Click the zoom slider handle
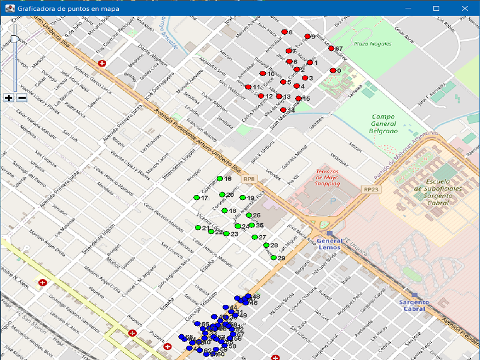This screenshot has height=360, width=480. pyautogui.click(x=14, y=38)
